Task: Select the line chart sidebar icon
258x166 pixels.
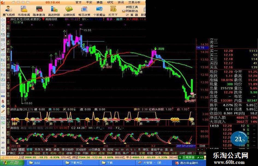Action: click(3, 44)
